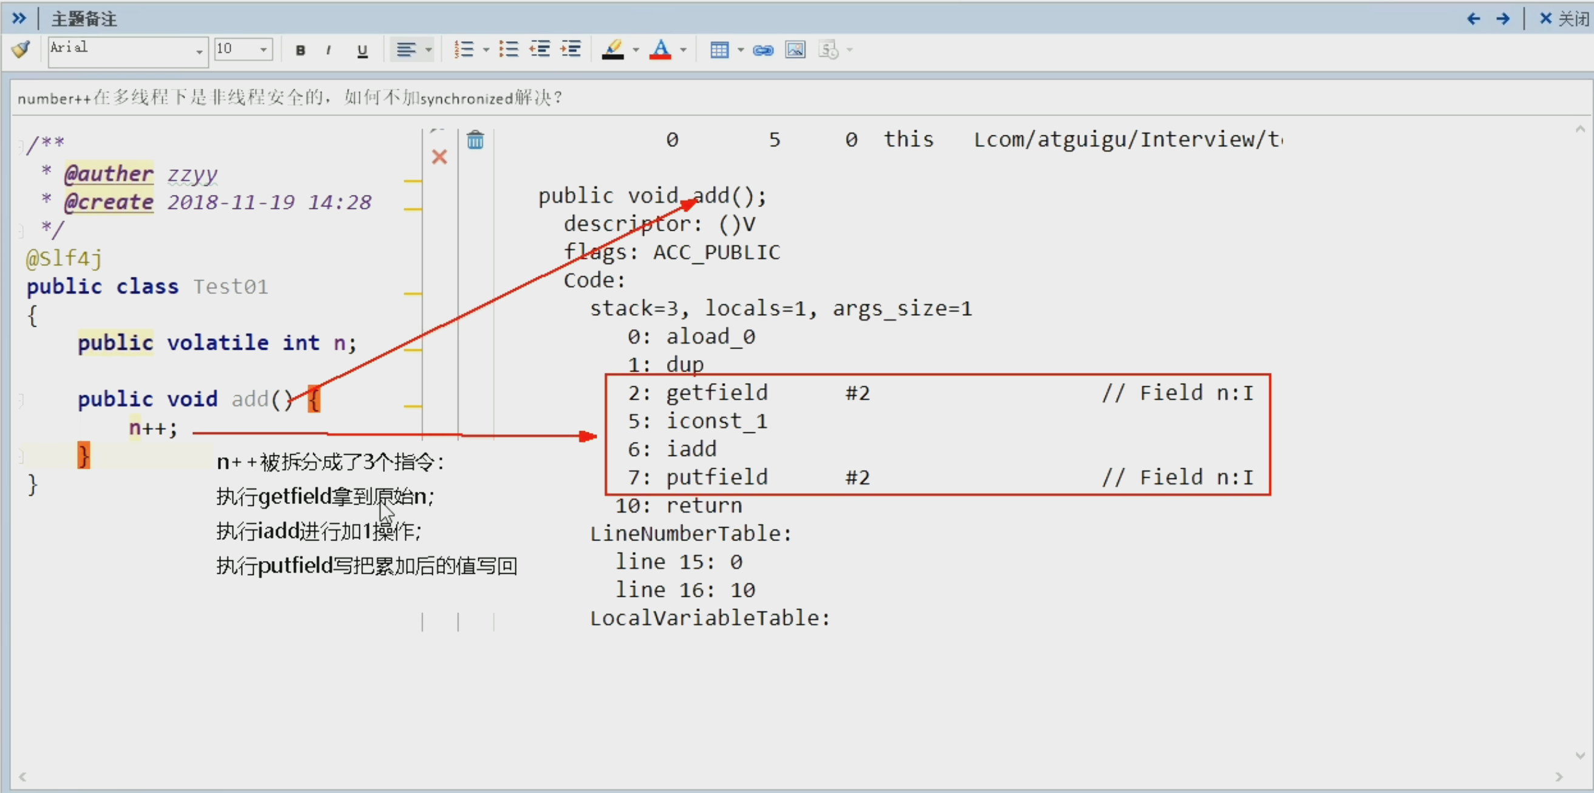1594x793 pixels.
Task: Click the 'flags: ACC_PUBLIC' line
Action: tap(671, 252)
